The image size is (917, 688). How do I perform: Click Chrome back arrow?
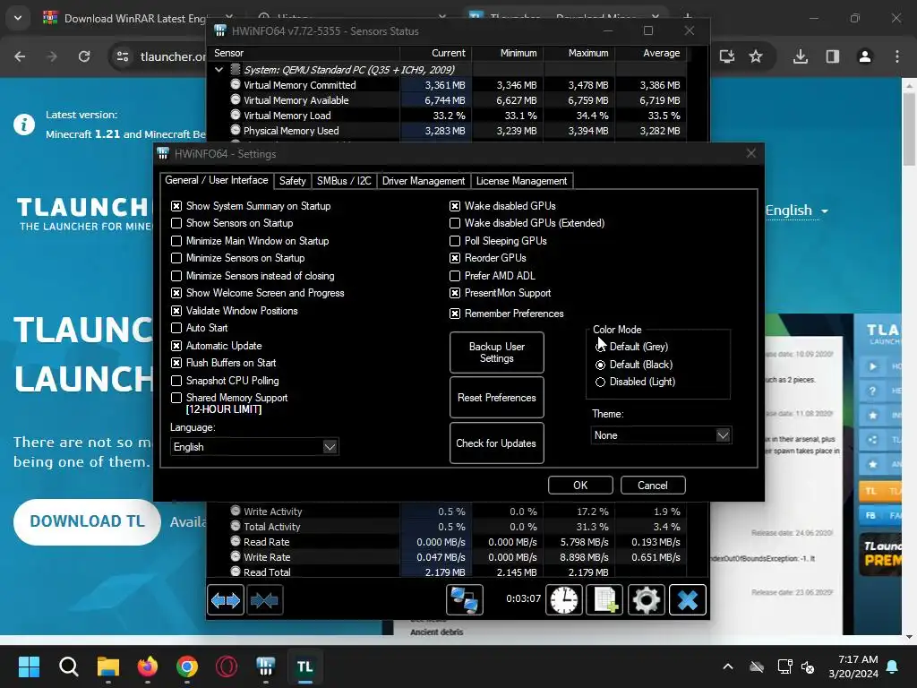[20, 56]
